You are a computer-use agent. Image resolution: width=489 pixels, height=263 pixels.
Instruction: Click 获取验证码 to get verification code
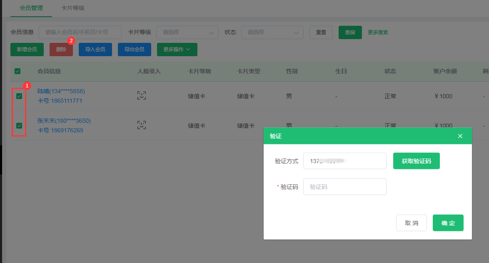point(416,161)
